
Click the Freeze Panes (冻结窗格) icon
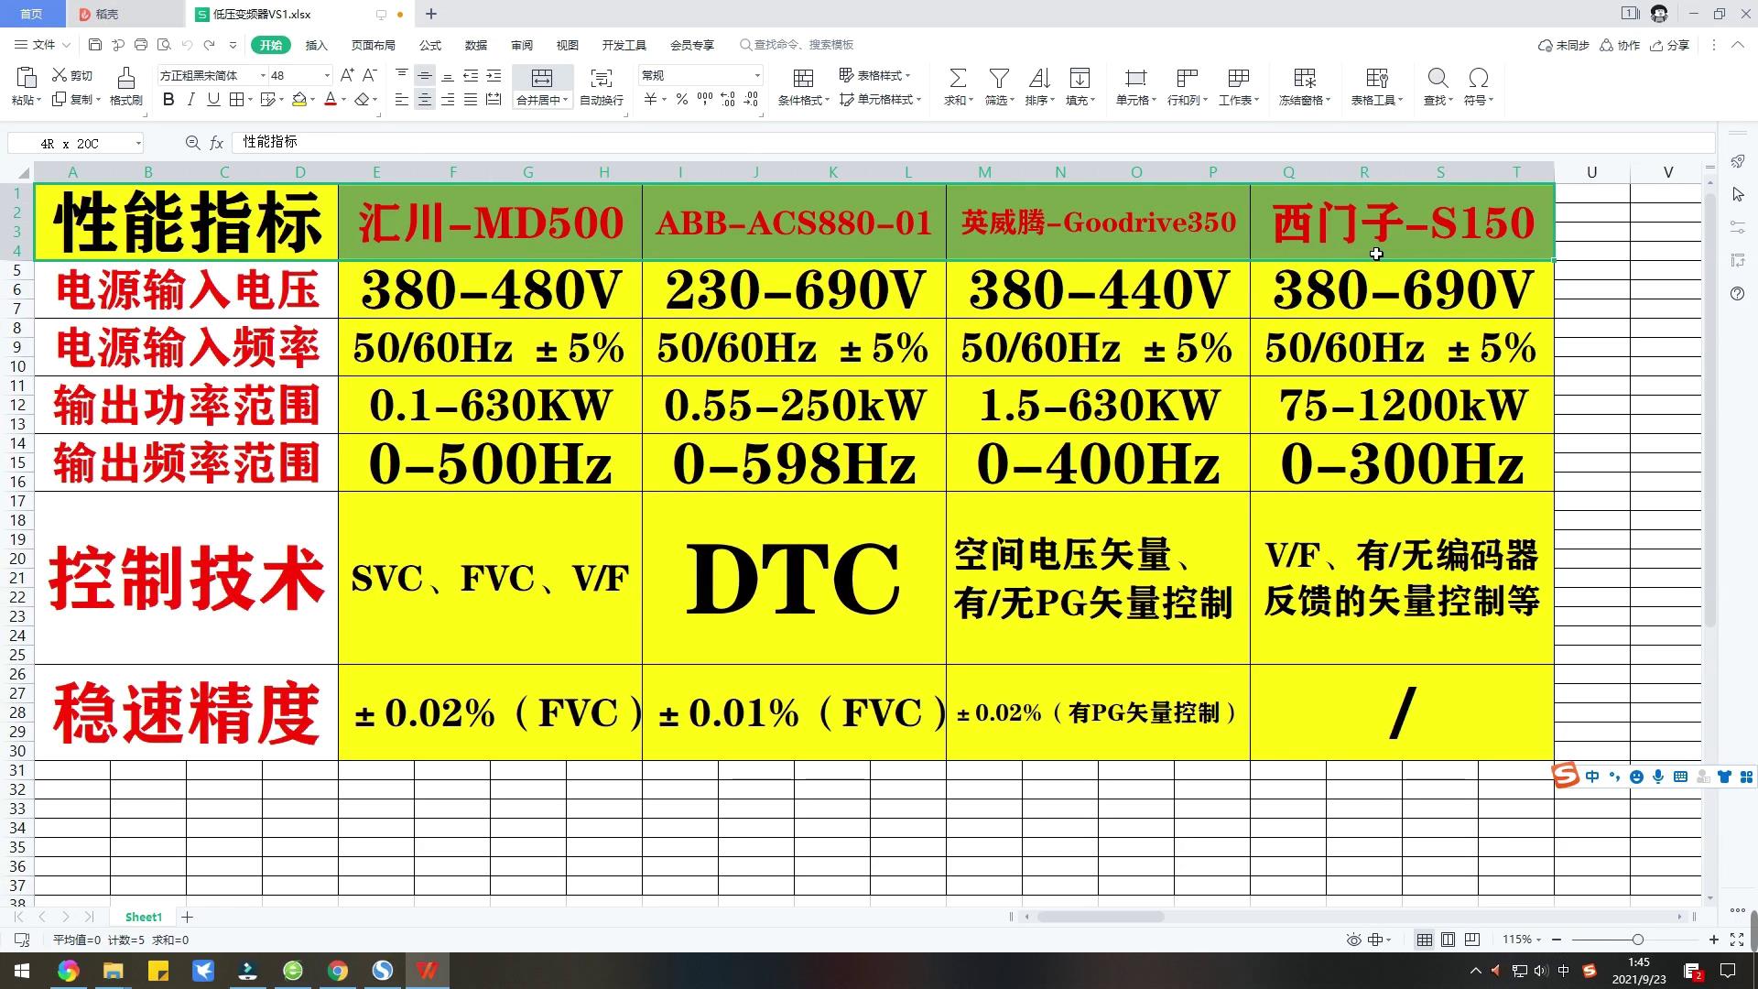1304,79
